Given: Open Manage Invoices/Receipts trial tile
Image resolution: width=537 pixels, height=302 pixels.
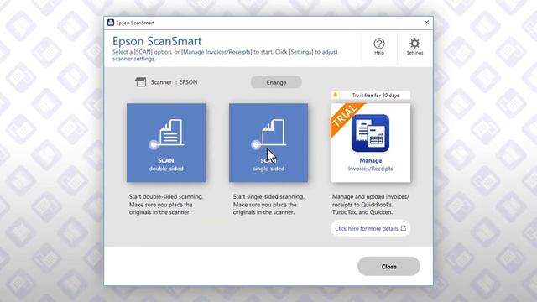Looking at the screenshot, I should coord(371,143).
